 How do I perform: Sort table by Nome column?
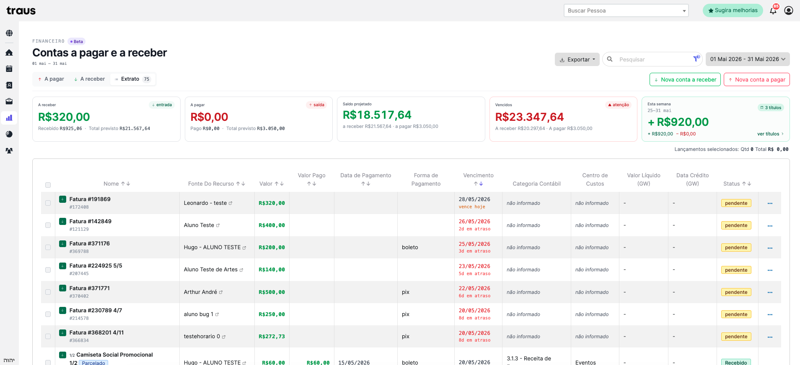[x=126, y=184]
